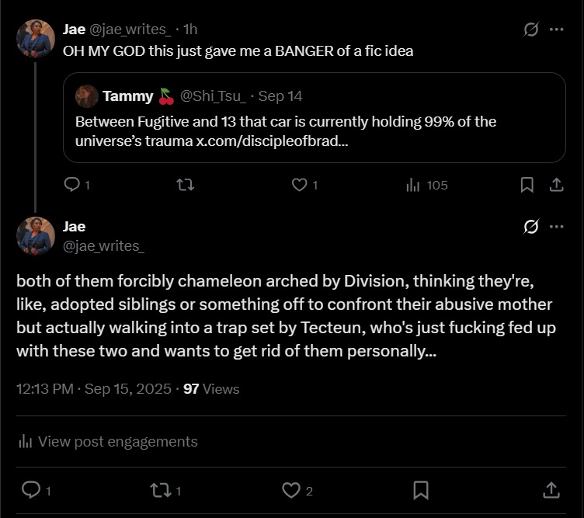Screen dimensions: 584x518
Task: Bookmark the top tweet
Action: [x=527, y=185]
